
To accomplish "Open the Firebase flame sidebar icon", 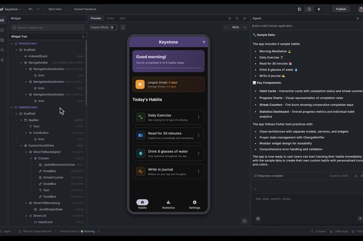I will pyautogui.click(x=2, y=59).
